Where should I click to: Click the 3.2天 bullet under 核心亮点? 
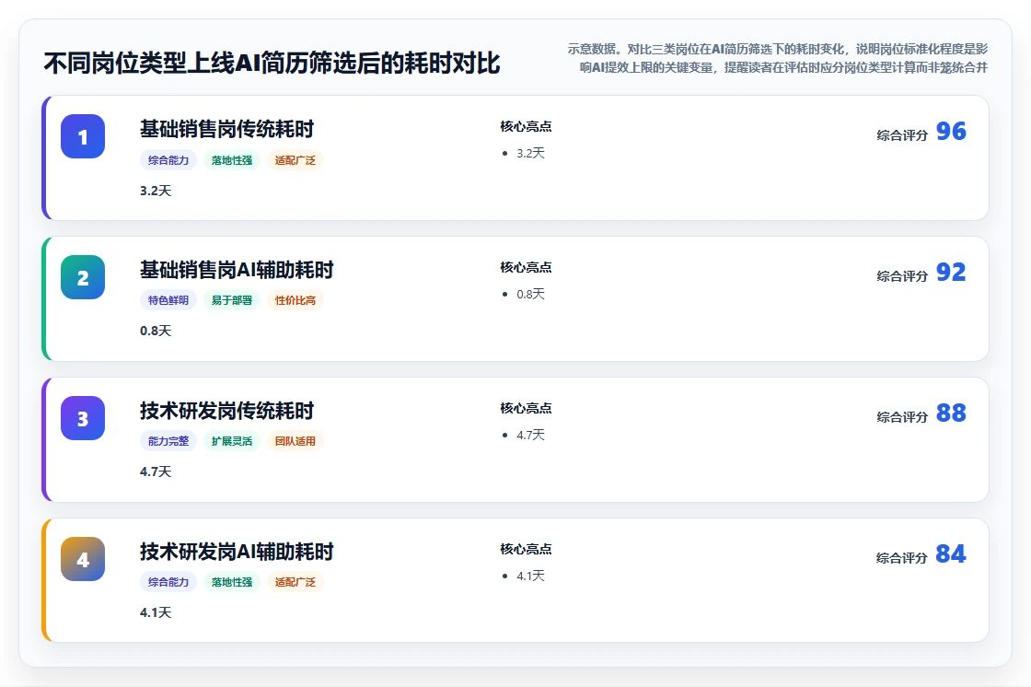point(530,153)
